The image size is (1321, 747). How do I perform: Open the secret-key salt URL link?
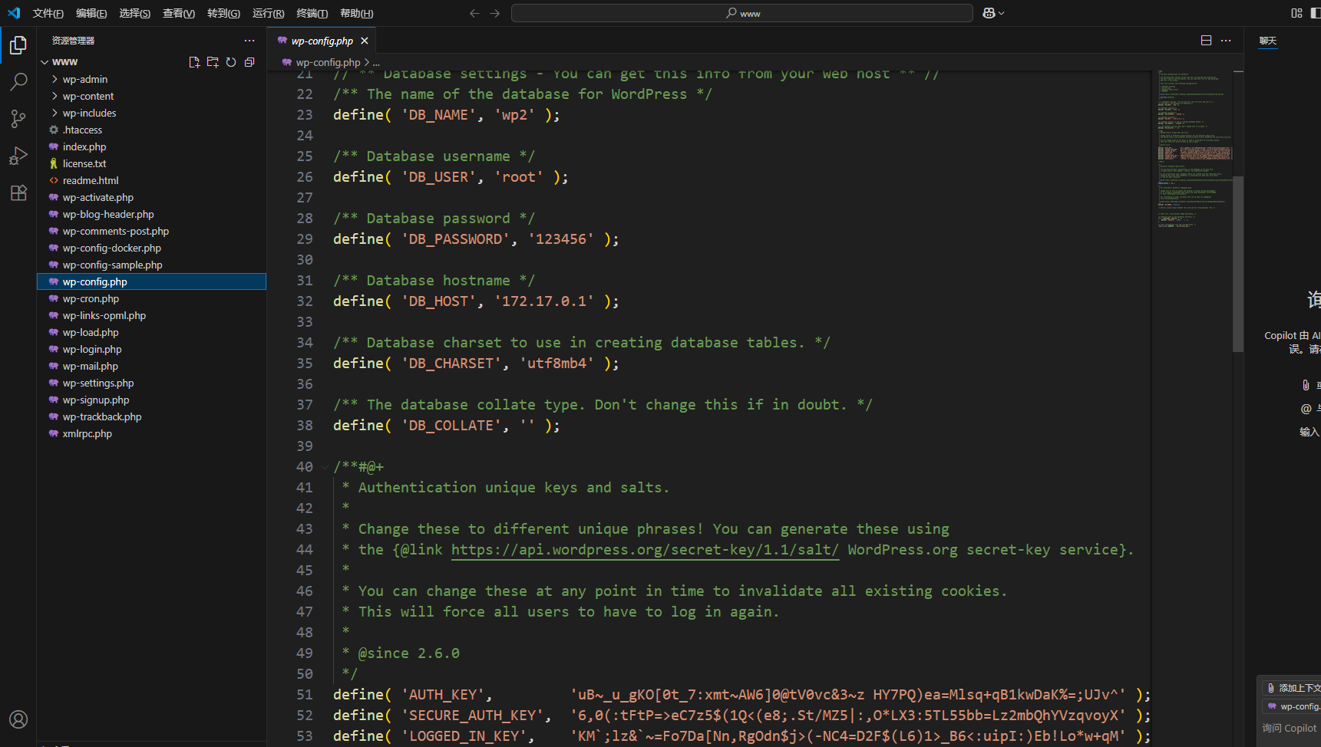[x=645, y=549]
